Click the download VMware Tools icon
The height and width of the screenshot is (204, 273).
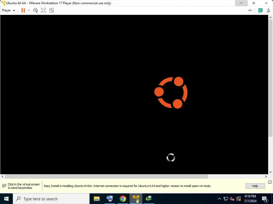[268, 10]
